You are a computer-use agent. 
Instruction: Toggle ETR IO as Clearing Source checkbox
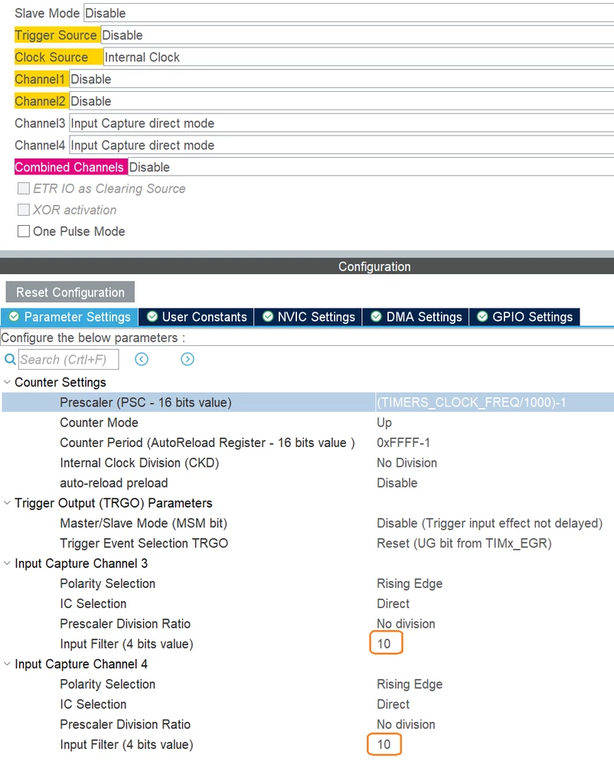tap(24, 188)
